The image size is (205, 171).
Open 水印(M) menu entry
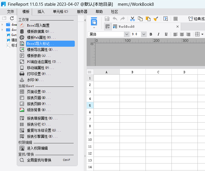click(x=47, y=80)
